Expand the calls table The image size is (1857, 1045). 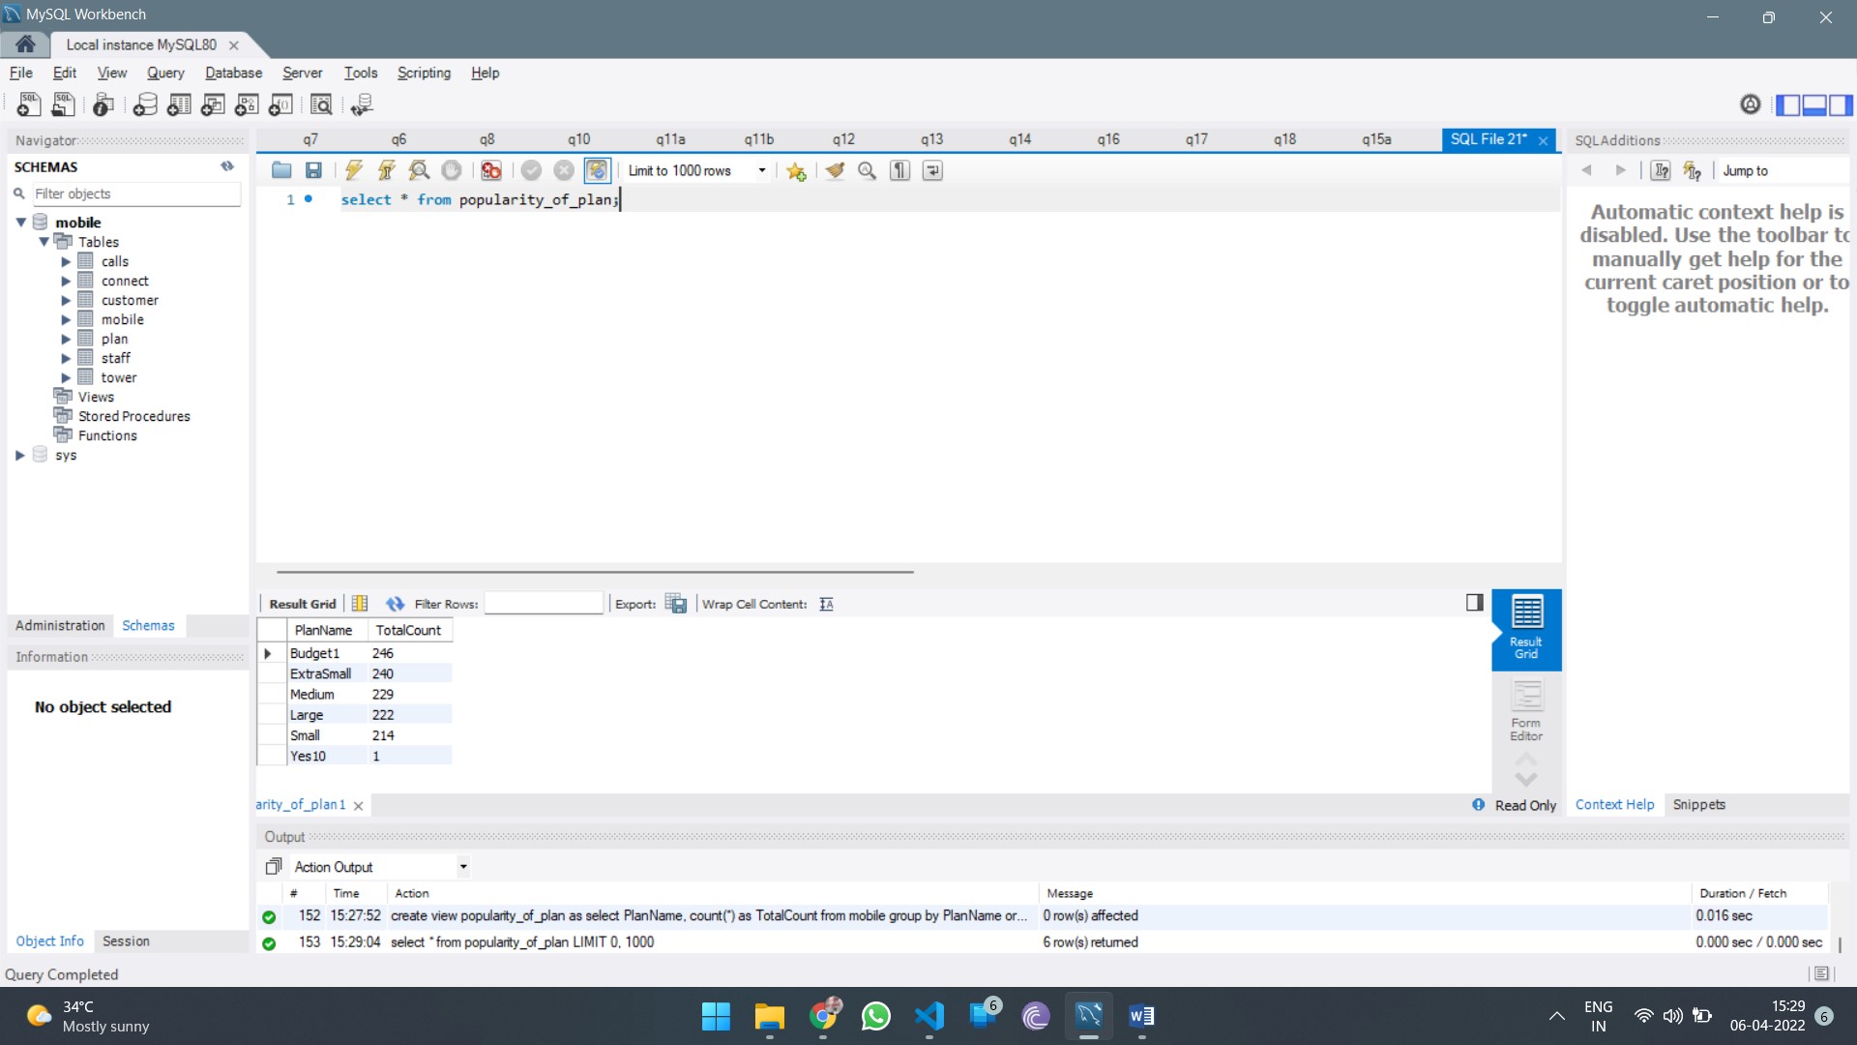(66, 261)
